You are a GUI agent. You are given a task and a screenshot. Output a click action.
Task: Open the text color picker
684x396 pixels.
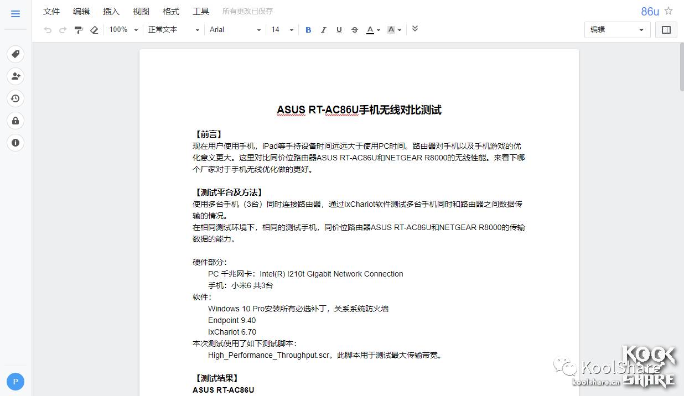click(x=374, y=30)
